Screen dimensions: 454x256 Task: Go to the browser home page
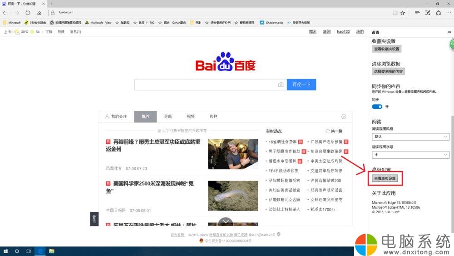click(x=39, y=13)
